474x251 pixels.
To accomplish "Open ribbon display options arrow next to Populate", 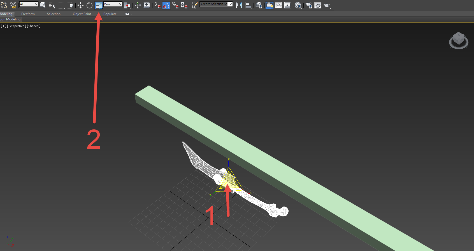I will pyautogui.click(x=131, y=14).
